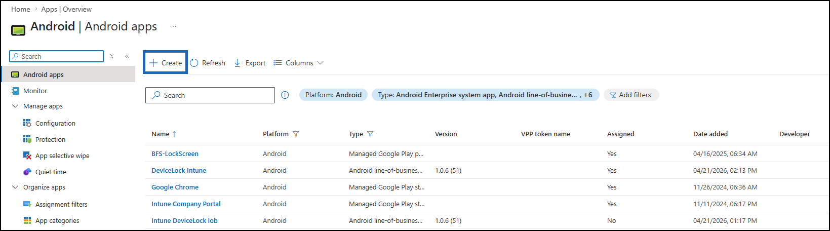The width and height of the screenshot is (830, 231).
Task: Click the Columns list icon
Action: point(278,63)
